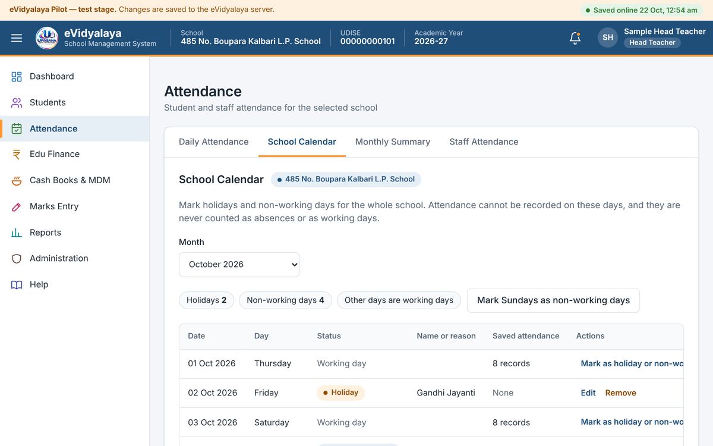Viewport: 713px width, 446px height.
Task: Click the Academic Year 2026-27 value
Action: [x=431, y=42]
